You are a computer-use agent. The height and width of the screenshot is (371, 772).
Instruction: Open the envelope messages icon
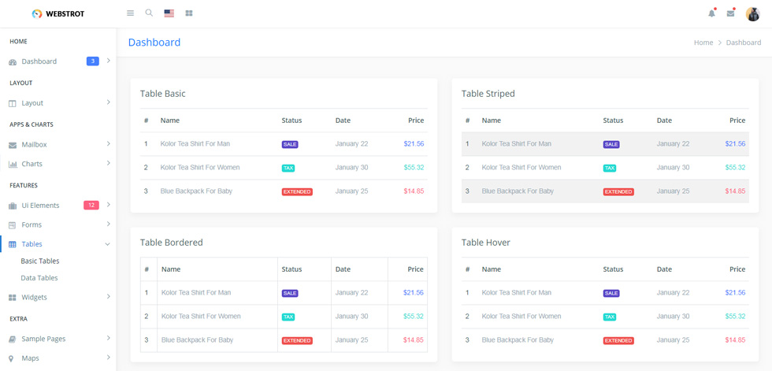731,13
